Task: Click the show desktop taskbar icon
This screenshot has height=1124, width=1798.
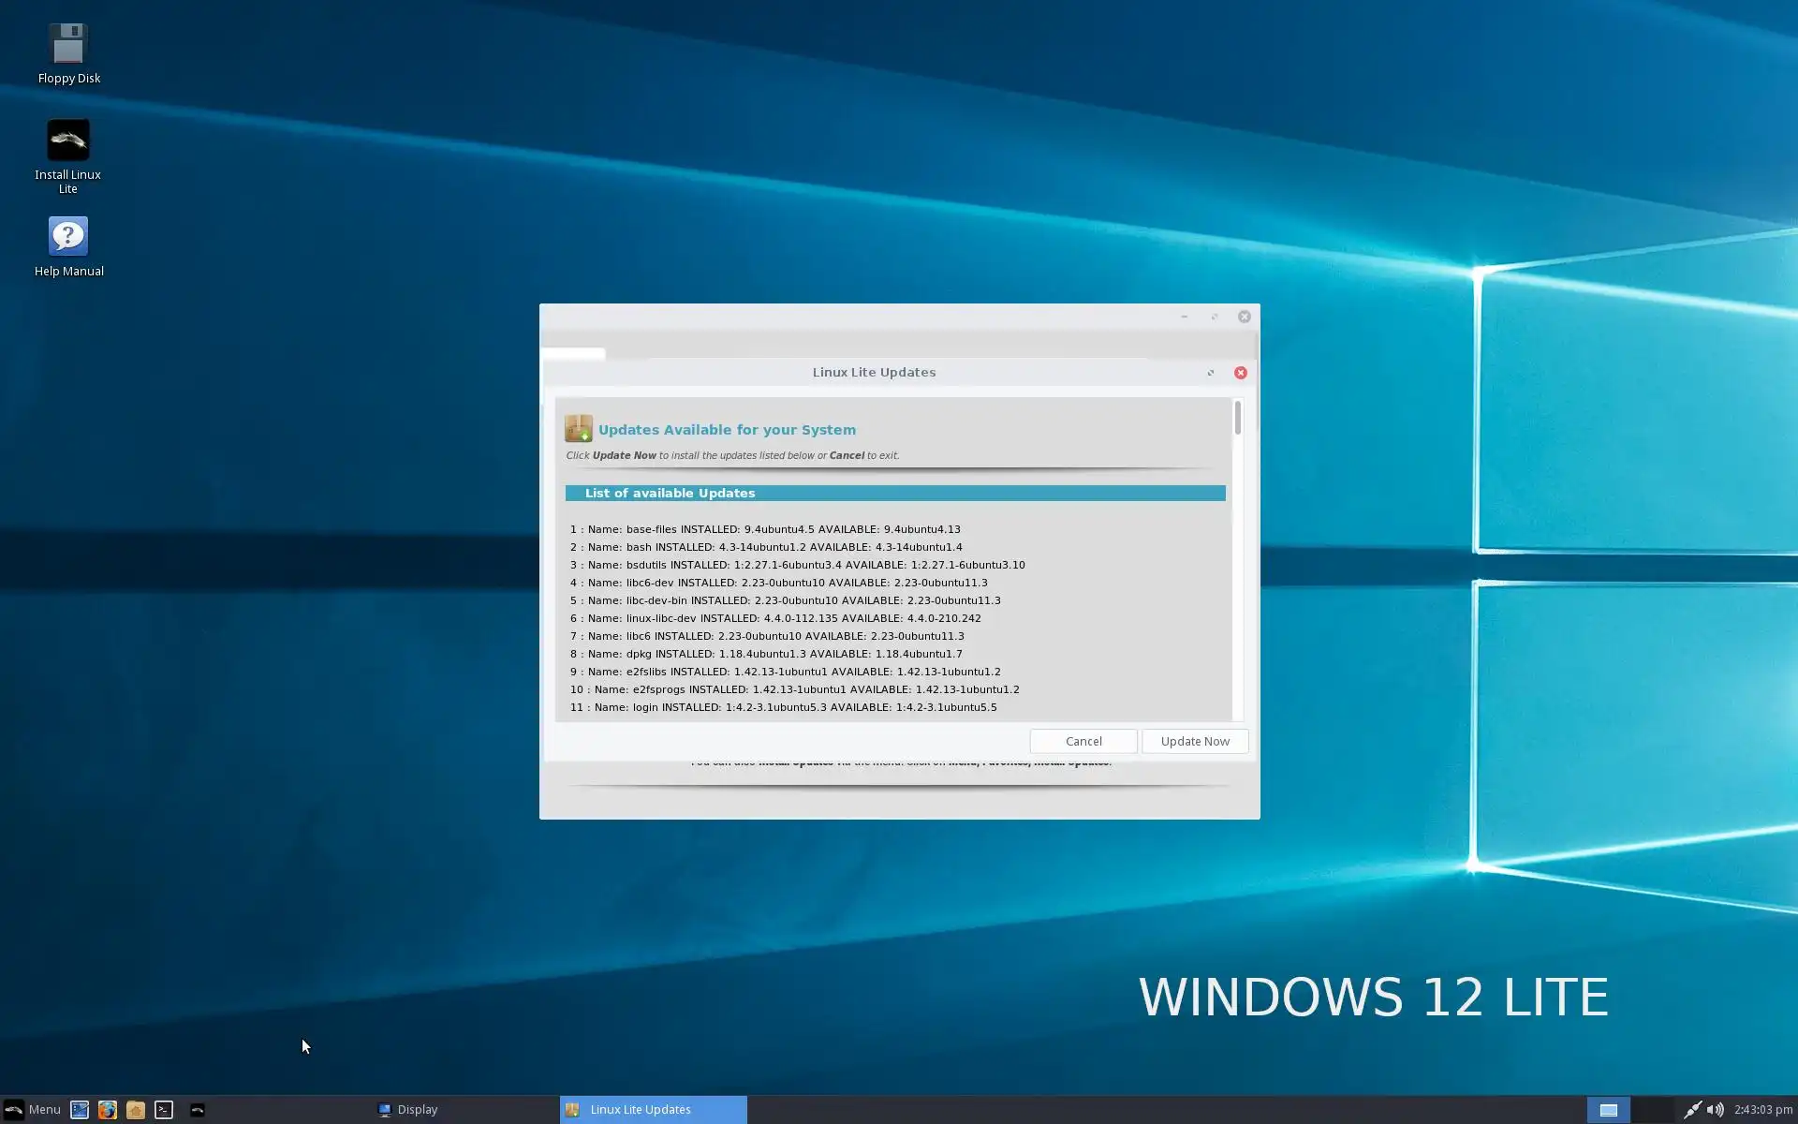Action: tap(80, 1110)
